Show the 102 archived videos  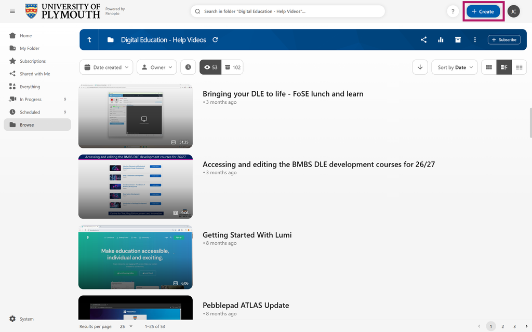232,67
